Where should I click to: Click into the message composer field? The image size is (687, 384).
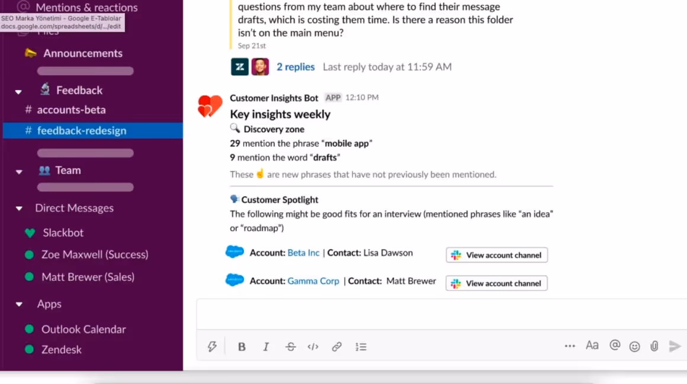click(x=442, y=314)
